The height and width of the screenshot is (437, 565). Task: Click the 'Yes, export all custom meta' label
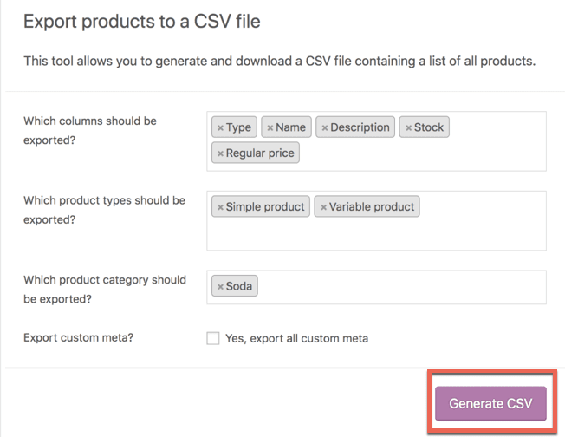coord(296,338)
